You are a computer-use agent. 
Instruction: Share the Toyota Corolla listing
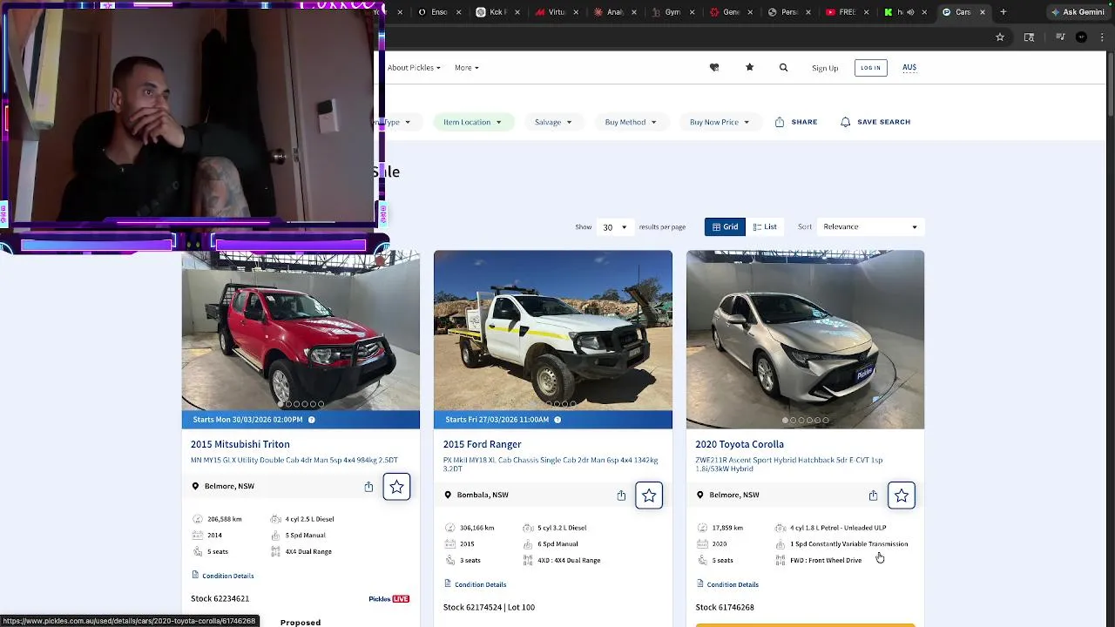point(873,496)
